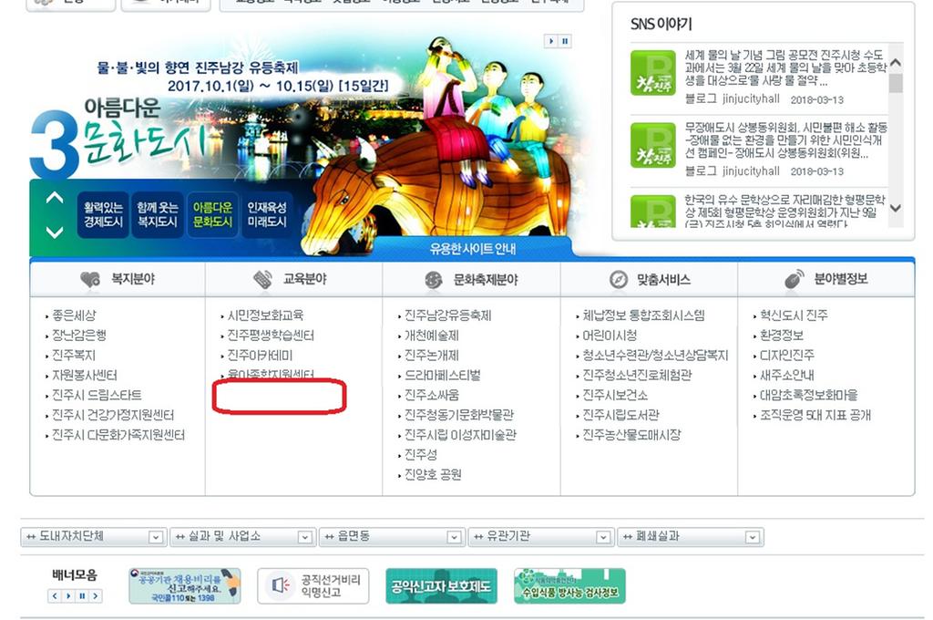Play the main festival slideshow
933x620 pixels.
(x=551, y=41)
